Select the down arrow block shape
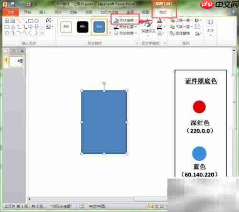Screen dimensions: 239x212 click(x=36, y=27)
